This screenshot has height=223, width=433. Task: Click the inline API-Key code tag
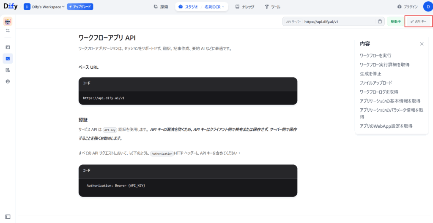point(110,130)
